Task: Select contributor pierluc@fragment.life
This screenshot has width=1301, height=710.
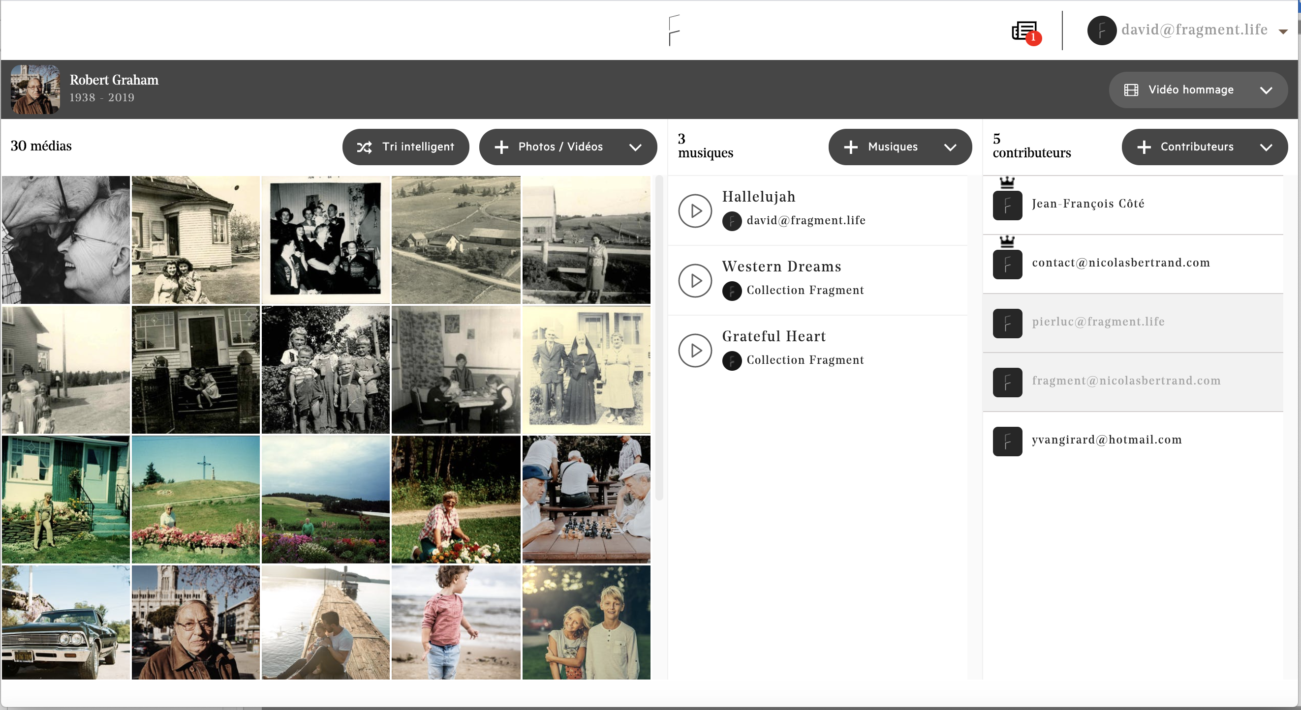Action: click(x=1098, y=322)
